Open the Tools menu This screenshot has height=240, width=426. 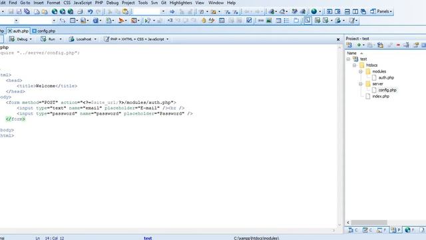click(x=143, y=3)
